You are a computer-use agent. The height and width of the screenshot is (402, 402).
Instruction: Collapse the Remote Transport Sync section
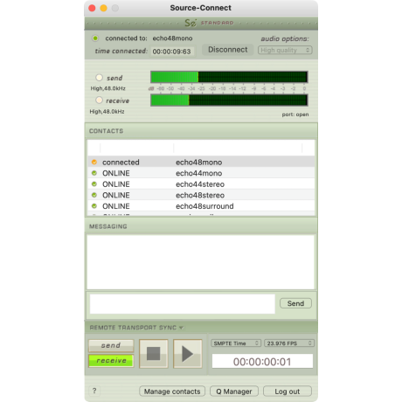click(181, 328)
